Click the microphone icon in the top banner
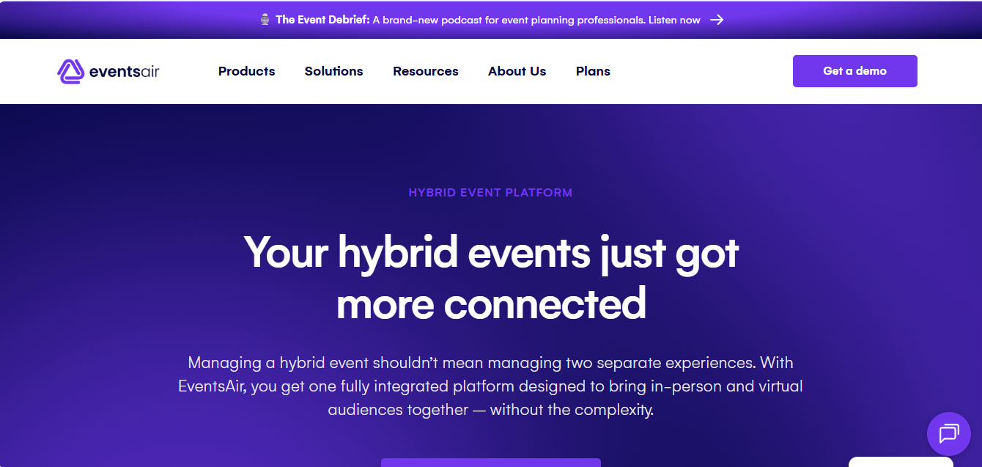 click(x=265, y=19)
